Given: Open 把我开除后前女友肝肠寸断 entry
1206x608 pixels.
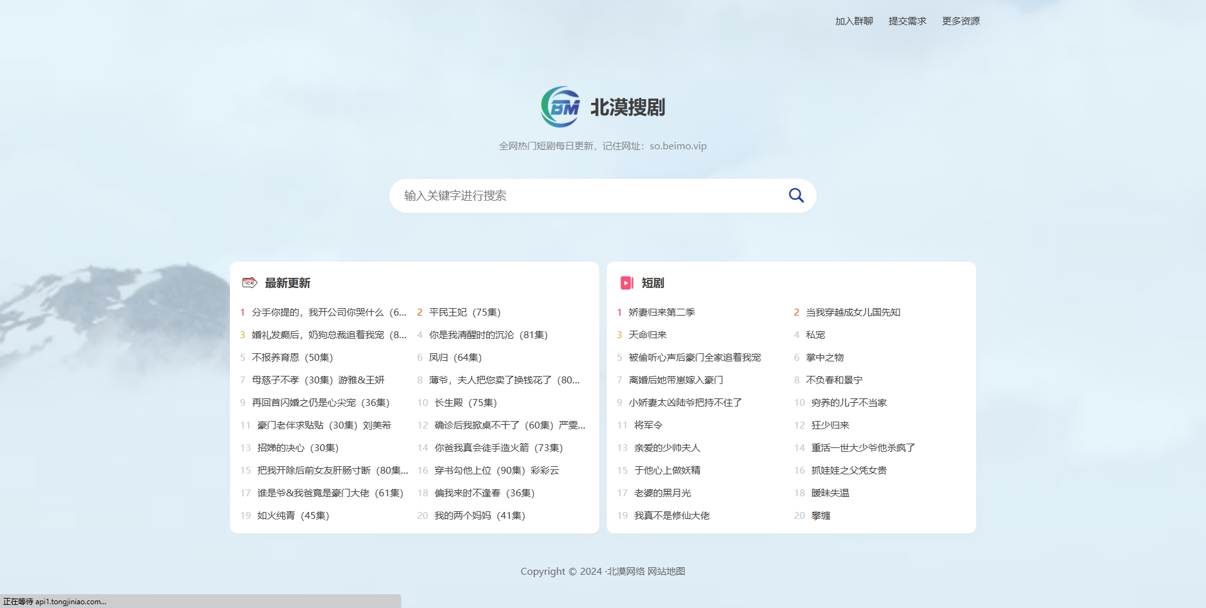Looking at the screenshot, I should 332,470.
